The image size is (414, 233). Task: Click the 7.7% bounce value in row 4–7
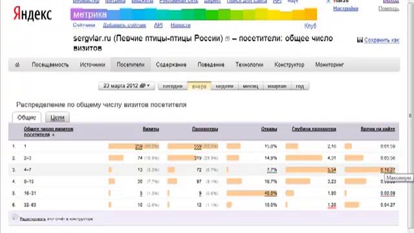click(272, 170)
